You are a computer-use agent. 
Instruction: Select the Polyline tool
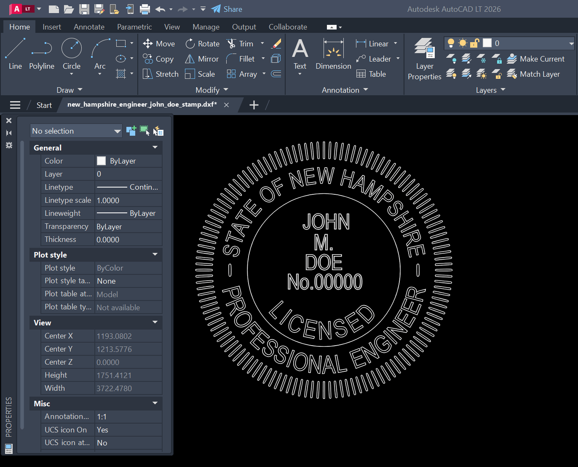42,54
